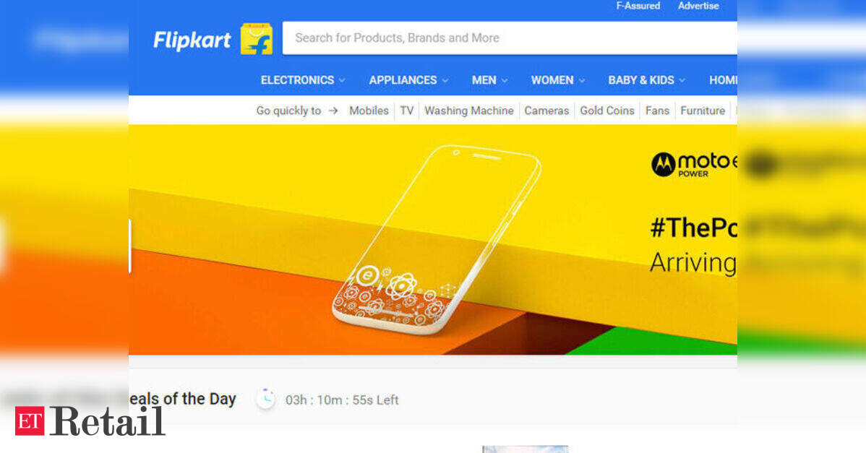This screenshot has height=453, width=866.
Task: Expand the Electronics dropdown menu
Action: pos(303,80)
